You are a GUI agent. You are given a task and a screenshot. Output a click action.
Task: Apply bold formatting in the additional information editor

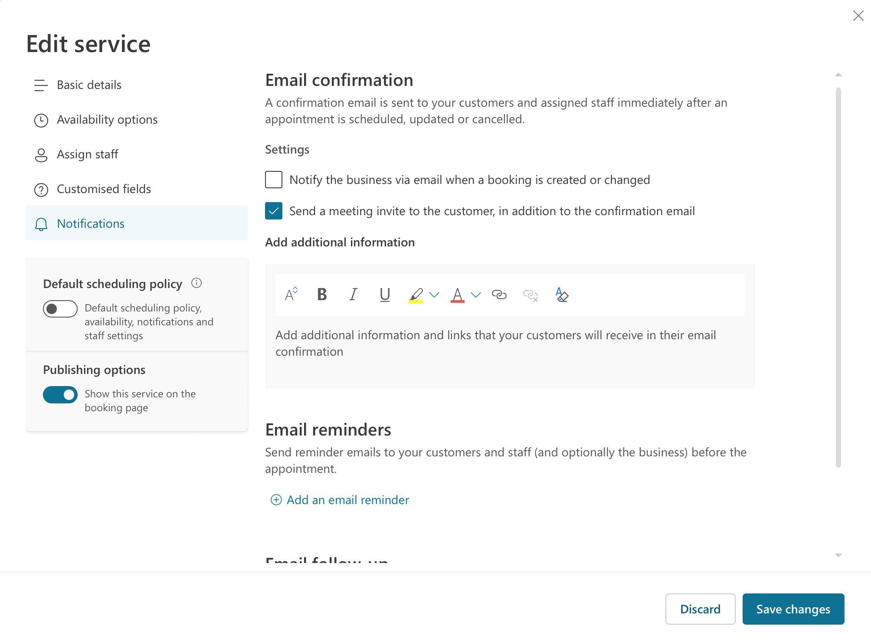click(321, 295)
